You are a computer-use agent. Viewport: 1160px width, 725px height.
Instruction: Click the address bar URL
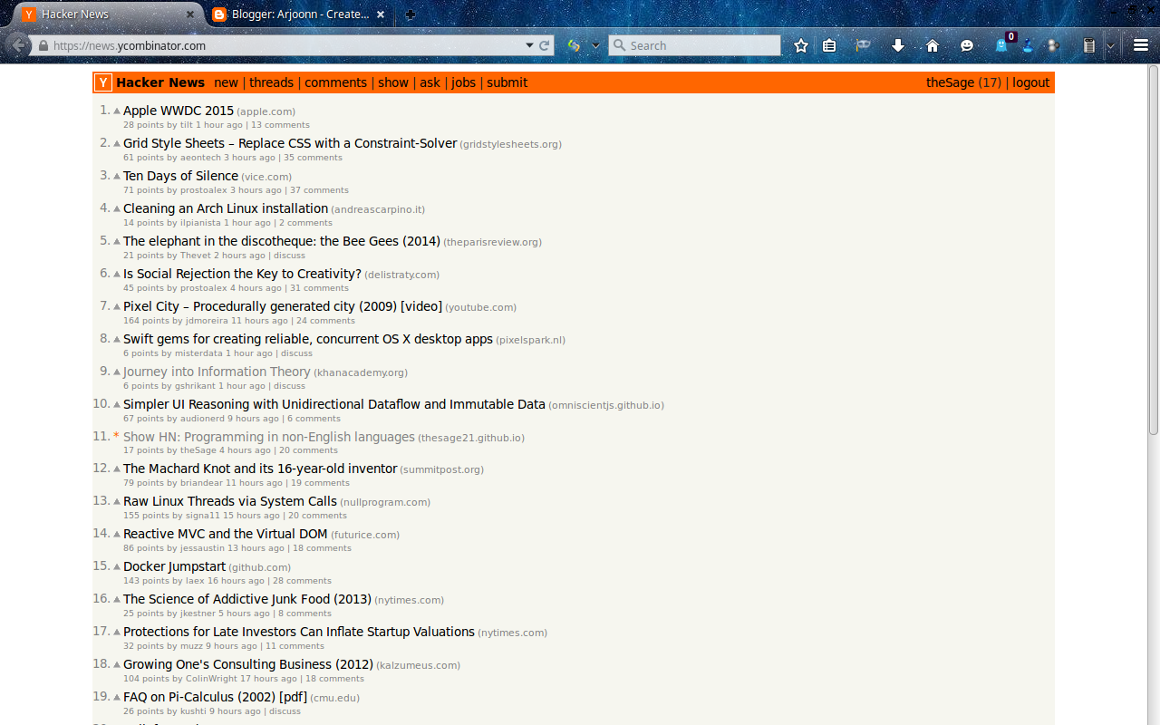(x=130, y=45)
